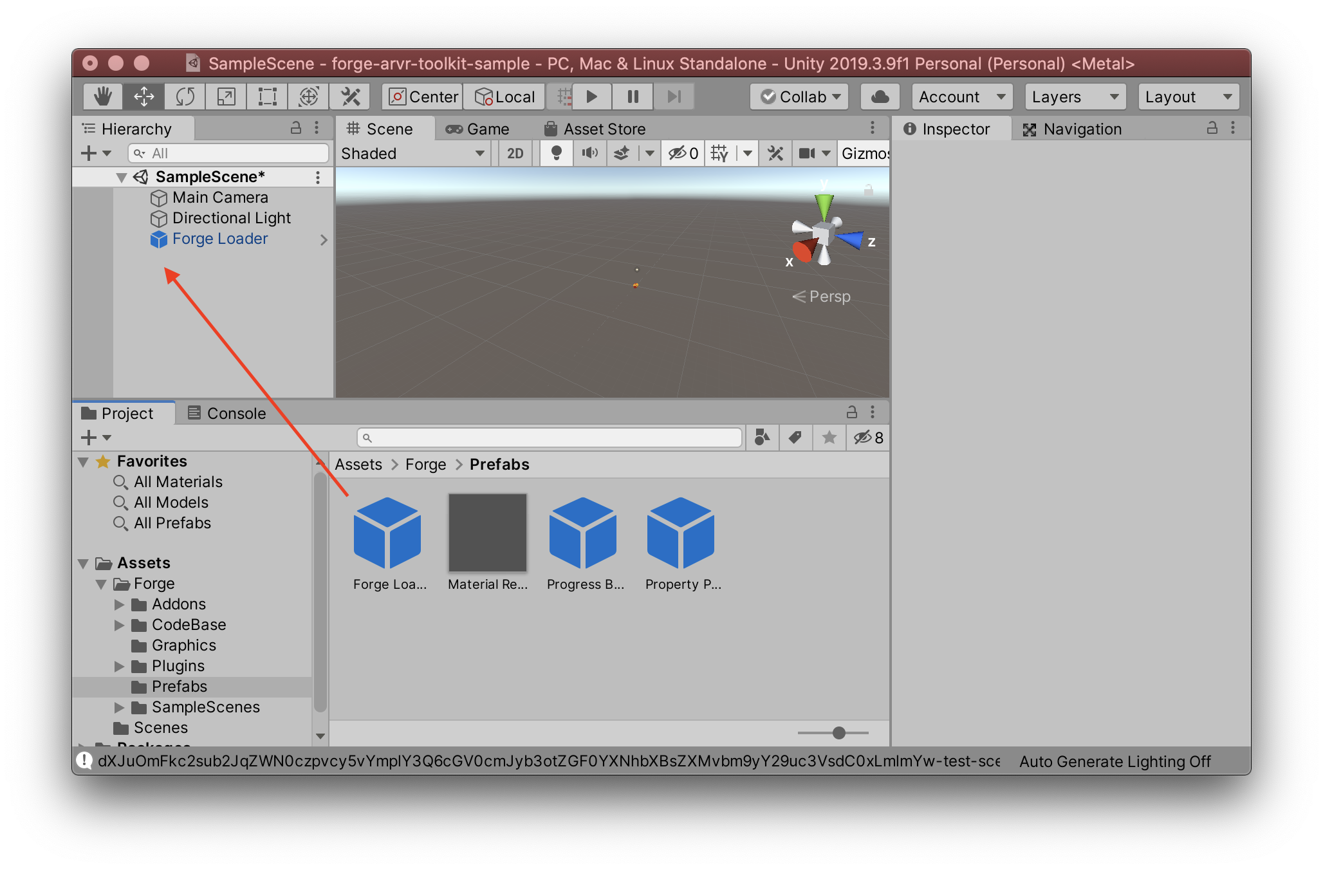Toggle Persp projection mode
Viewport: 1323px width, 870px height.
point(822,297)
